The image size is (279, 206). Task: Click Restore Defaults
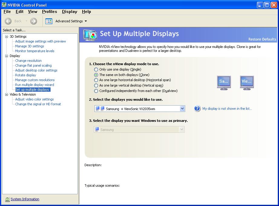coord(262,39)
